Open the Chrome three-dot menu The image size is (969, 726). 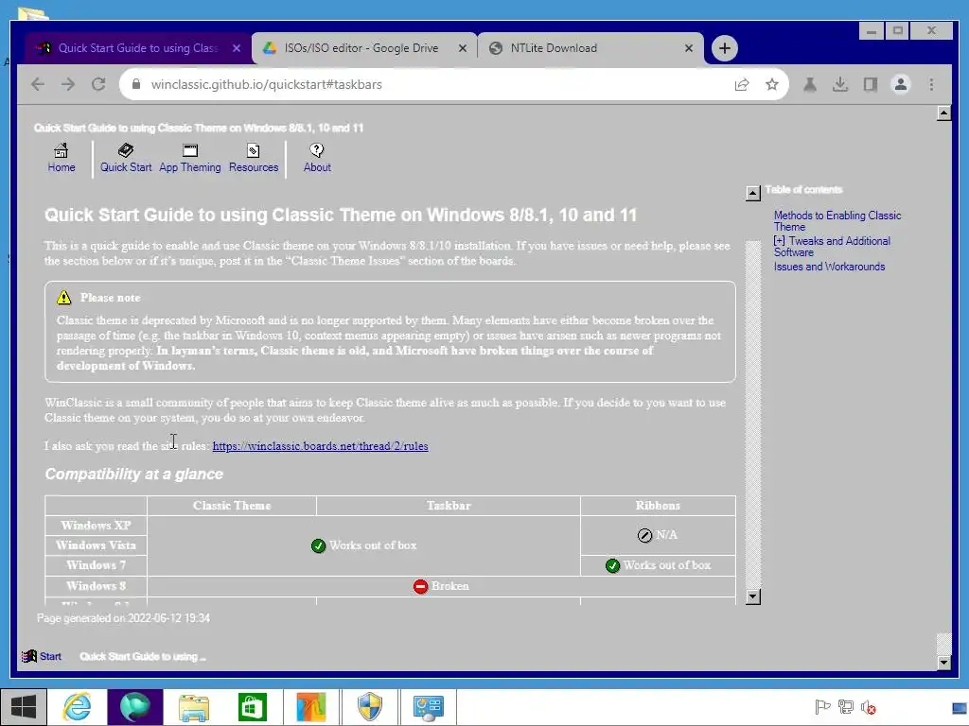(931, 84)
